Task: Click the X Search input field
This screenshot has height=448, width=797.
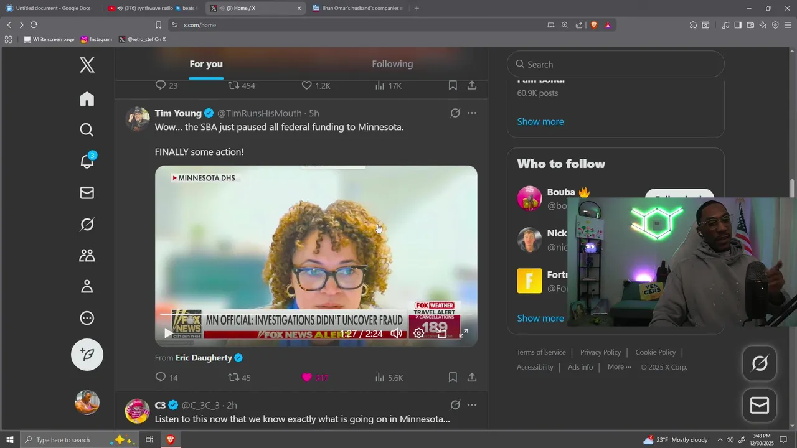Action: pos(616,64)
